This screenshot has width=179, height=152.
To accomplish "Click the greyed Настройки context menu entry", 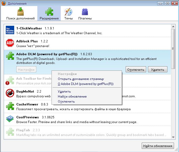I will (x=87, y=74).
